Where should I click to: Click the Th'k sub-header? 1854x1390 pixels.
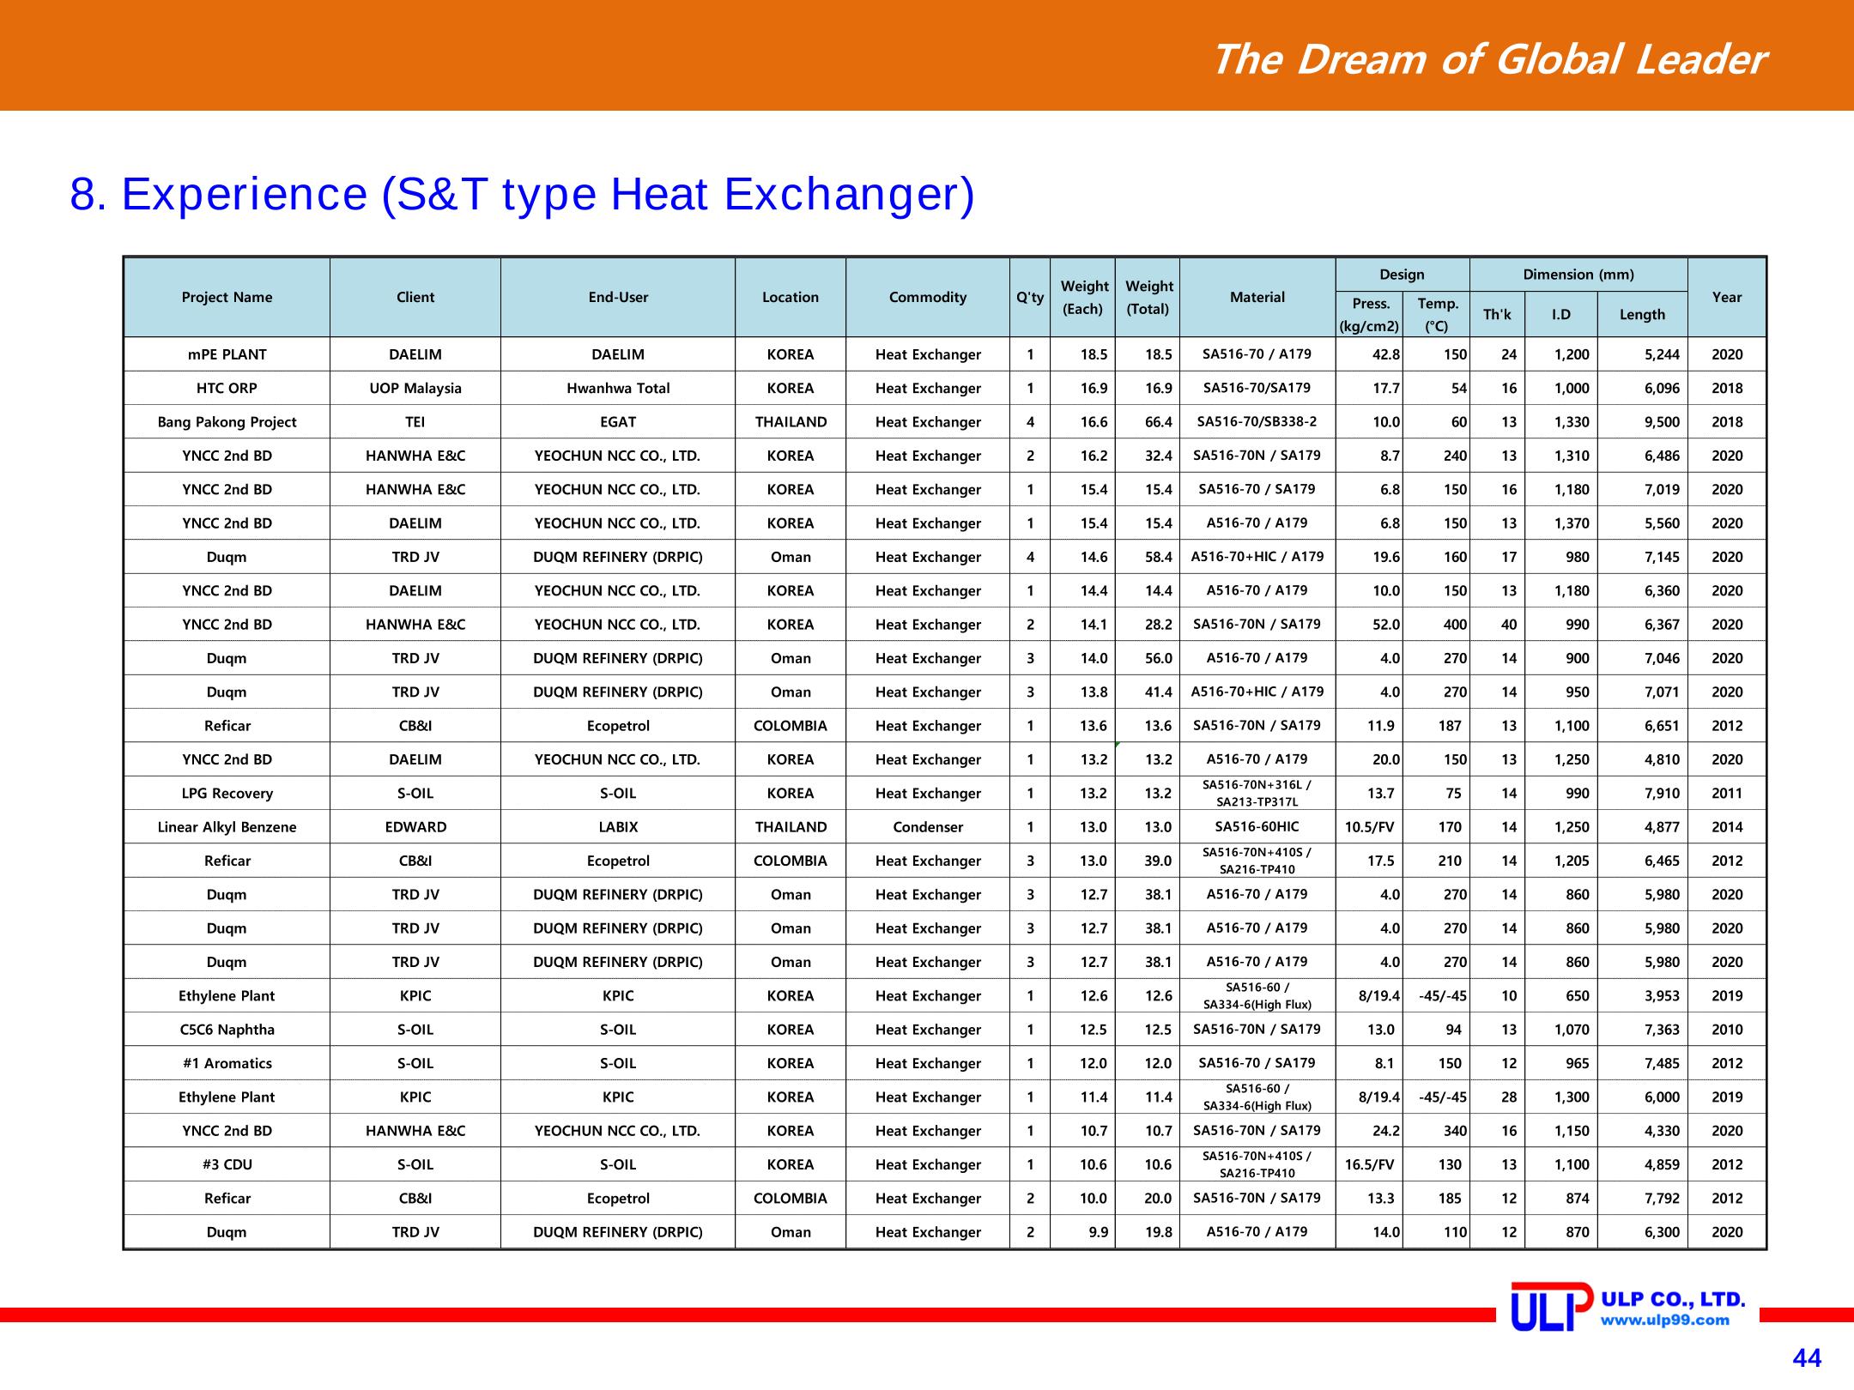1498,314
